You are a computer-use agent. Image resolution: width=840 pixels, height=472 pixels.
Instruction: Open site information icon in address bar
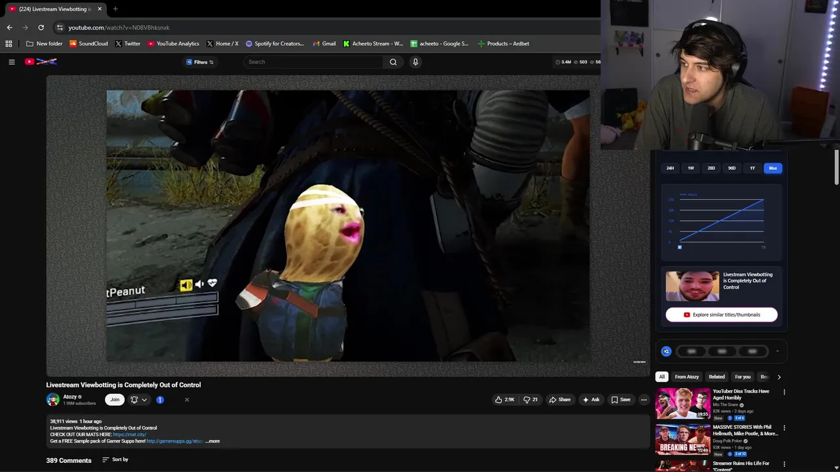60,28
